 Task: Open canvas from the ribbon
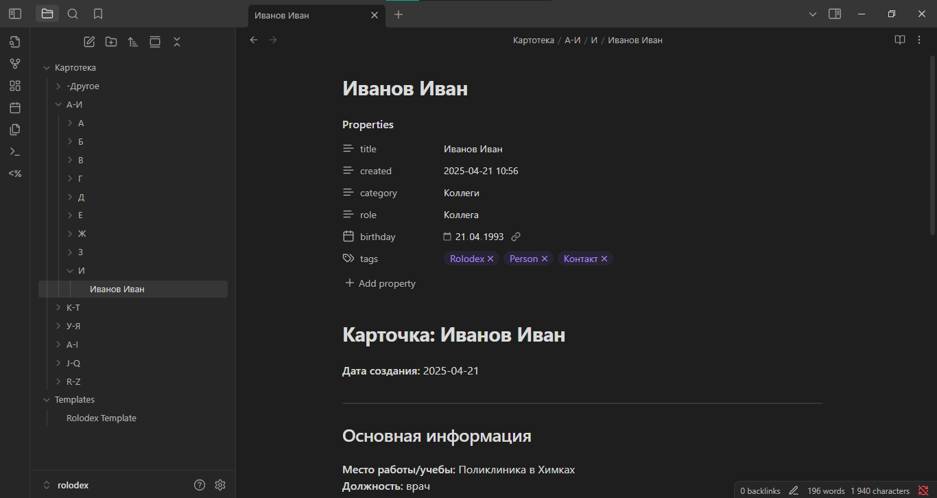point(15,86)
